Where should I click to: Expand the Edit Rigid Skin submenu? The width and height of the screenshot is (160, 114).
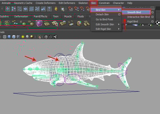point(106,29)
